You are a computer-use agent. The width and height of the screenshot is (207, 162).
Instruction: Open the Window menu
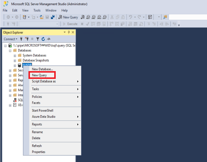(51, 10)
